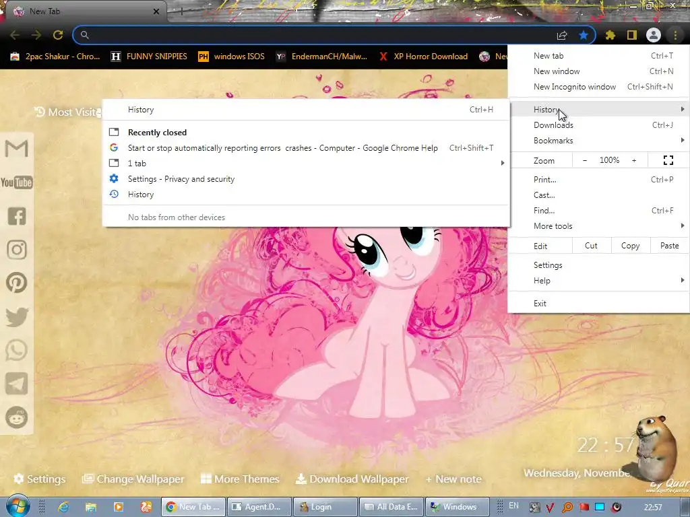Image resolution: width=690 pixels, height=517 pixels.
Task: Open the XP Horror Download bookmark
Action: click(424, 57)
